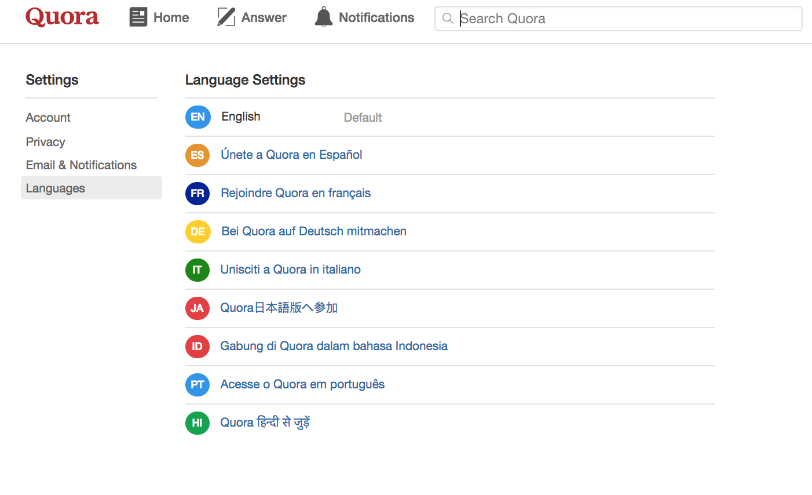Select the Languages sidebar item
The width and height of the screenshot is (812, 495).
coord(92,188)
